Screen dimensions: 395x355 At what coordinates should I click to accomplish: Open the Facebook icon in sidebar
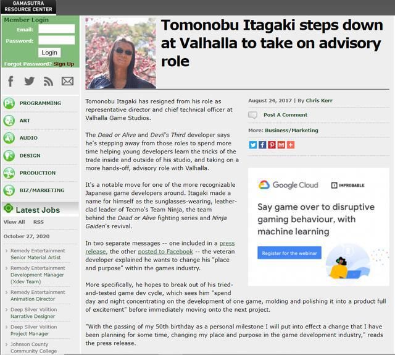(10, 81)
